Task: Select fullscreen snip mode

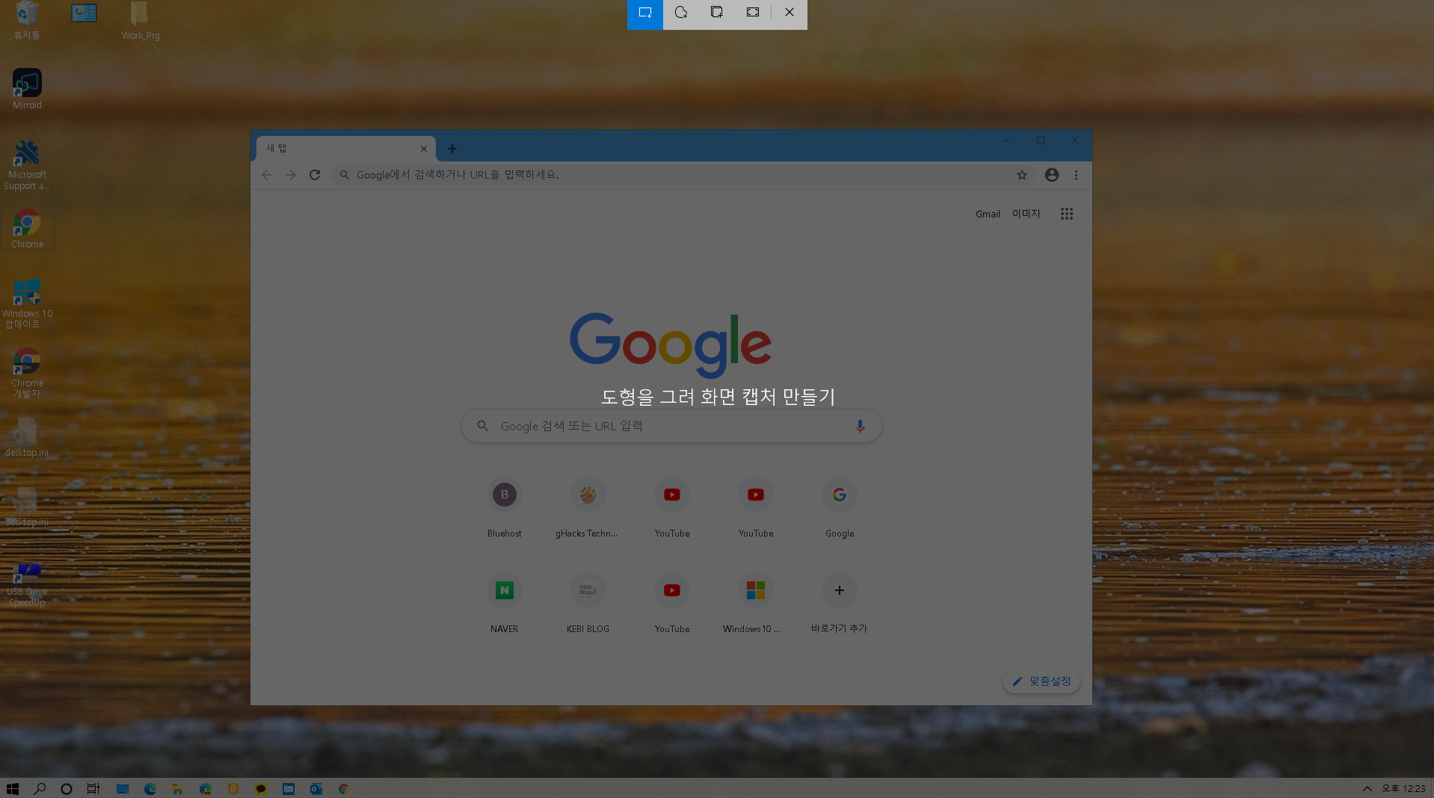Action: (753, 13)
